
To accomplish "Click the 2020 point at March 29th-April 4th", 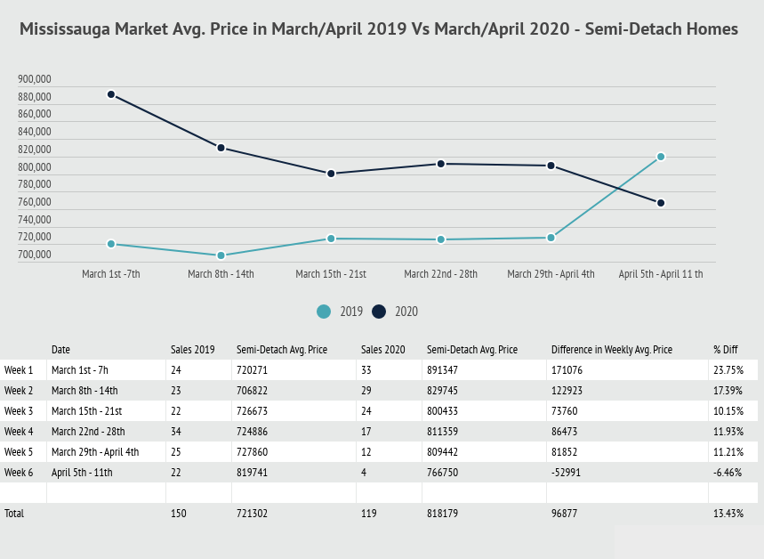I will click(551, 166).
